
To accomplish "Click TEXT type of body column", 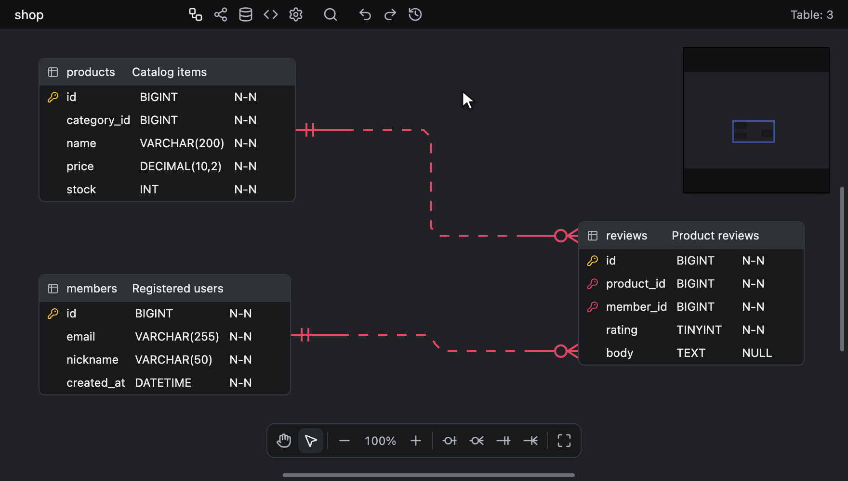I will click(691, 353).
